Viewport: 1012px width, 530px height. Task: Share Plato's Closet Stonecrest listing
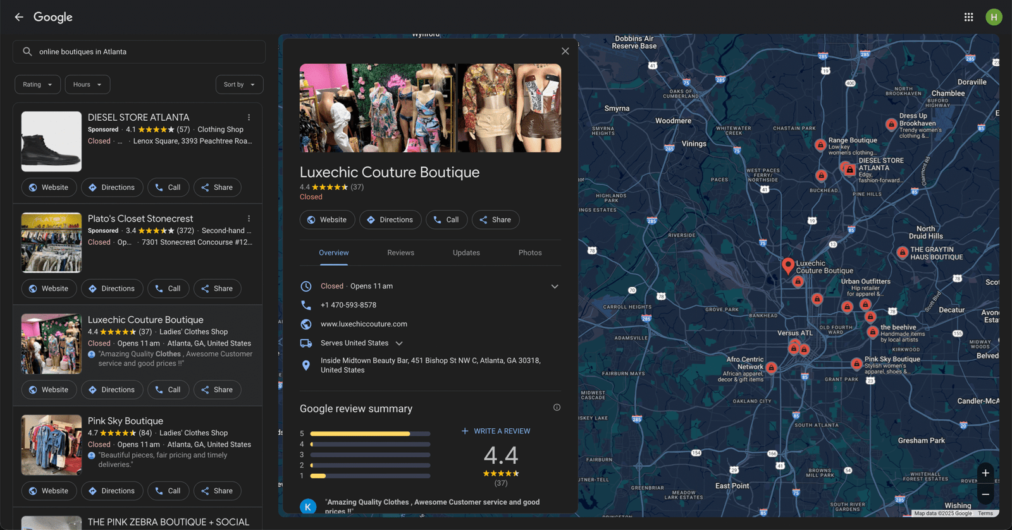point(217,289)
